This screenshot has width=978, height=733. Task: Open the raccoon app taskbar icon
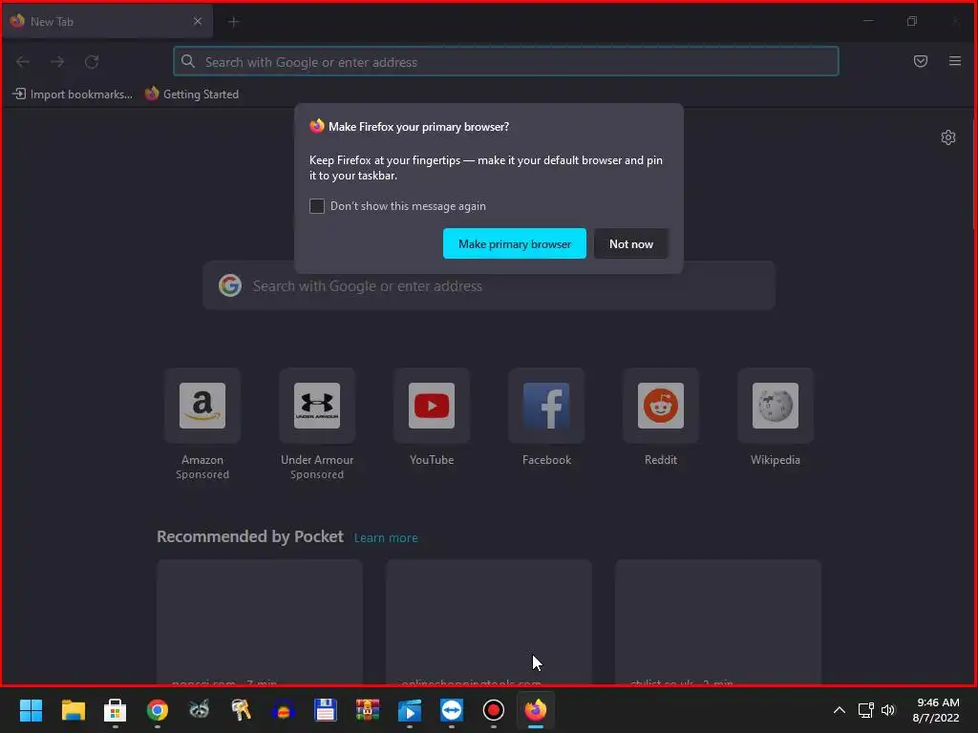click(x=199, y=710)
